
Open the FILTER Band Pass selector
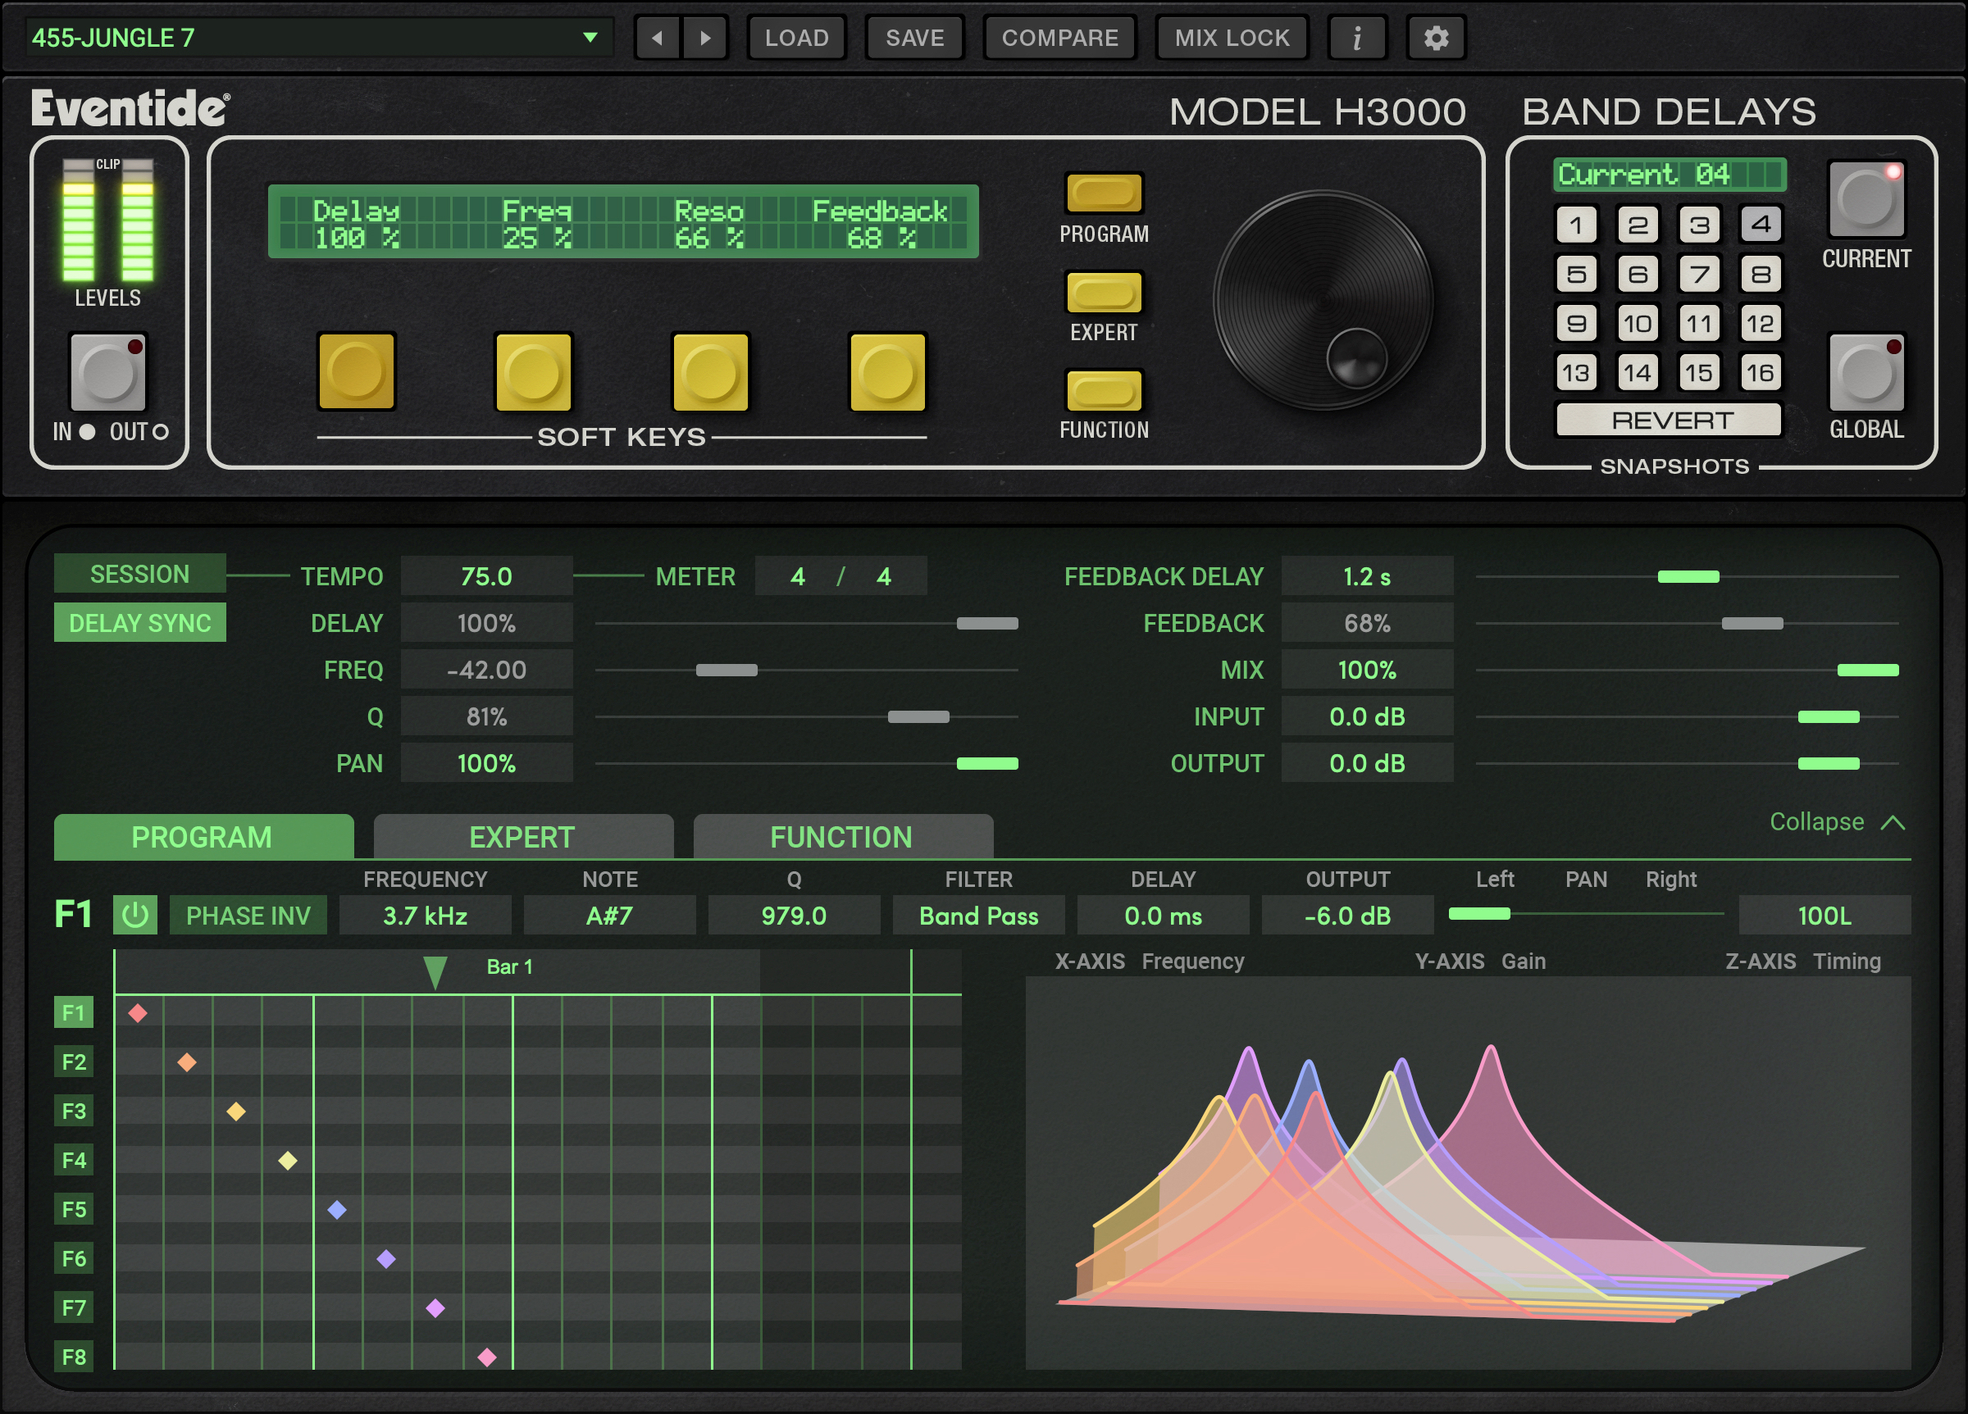(978, 915)
